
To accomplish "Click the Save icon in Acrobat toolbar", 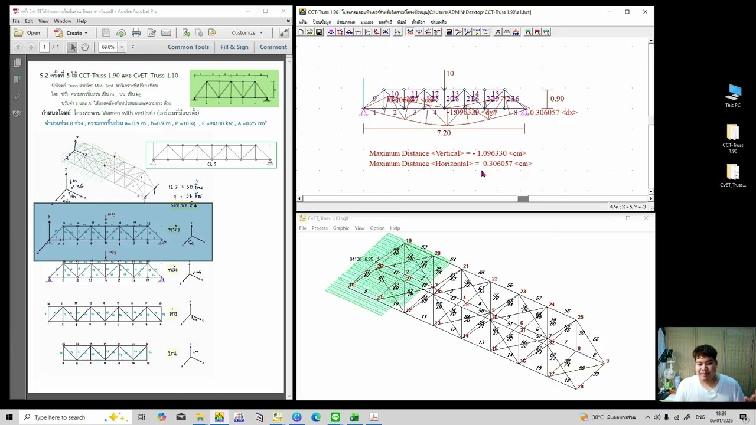I will [106, 32].
